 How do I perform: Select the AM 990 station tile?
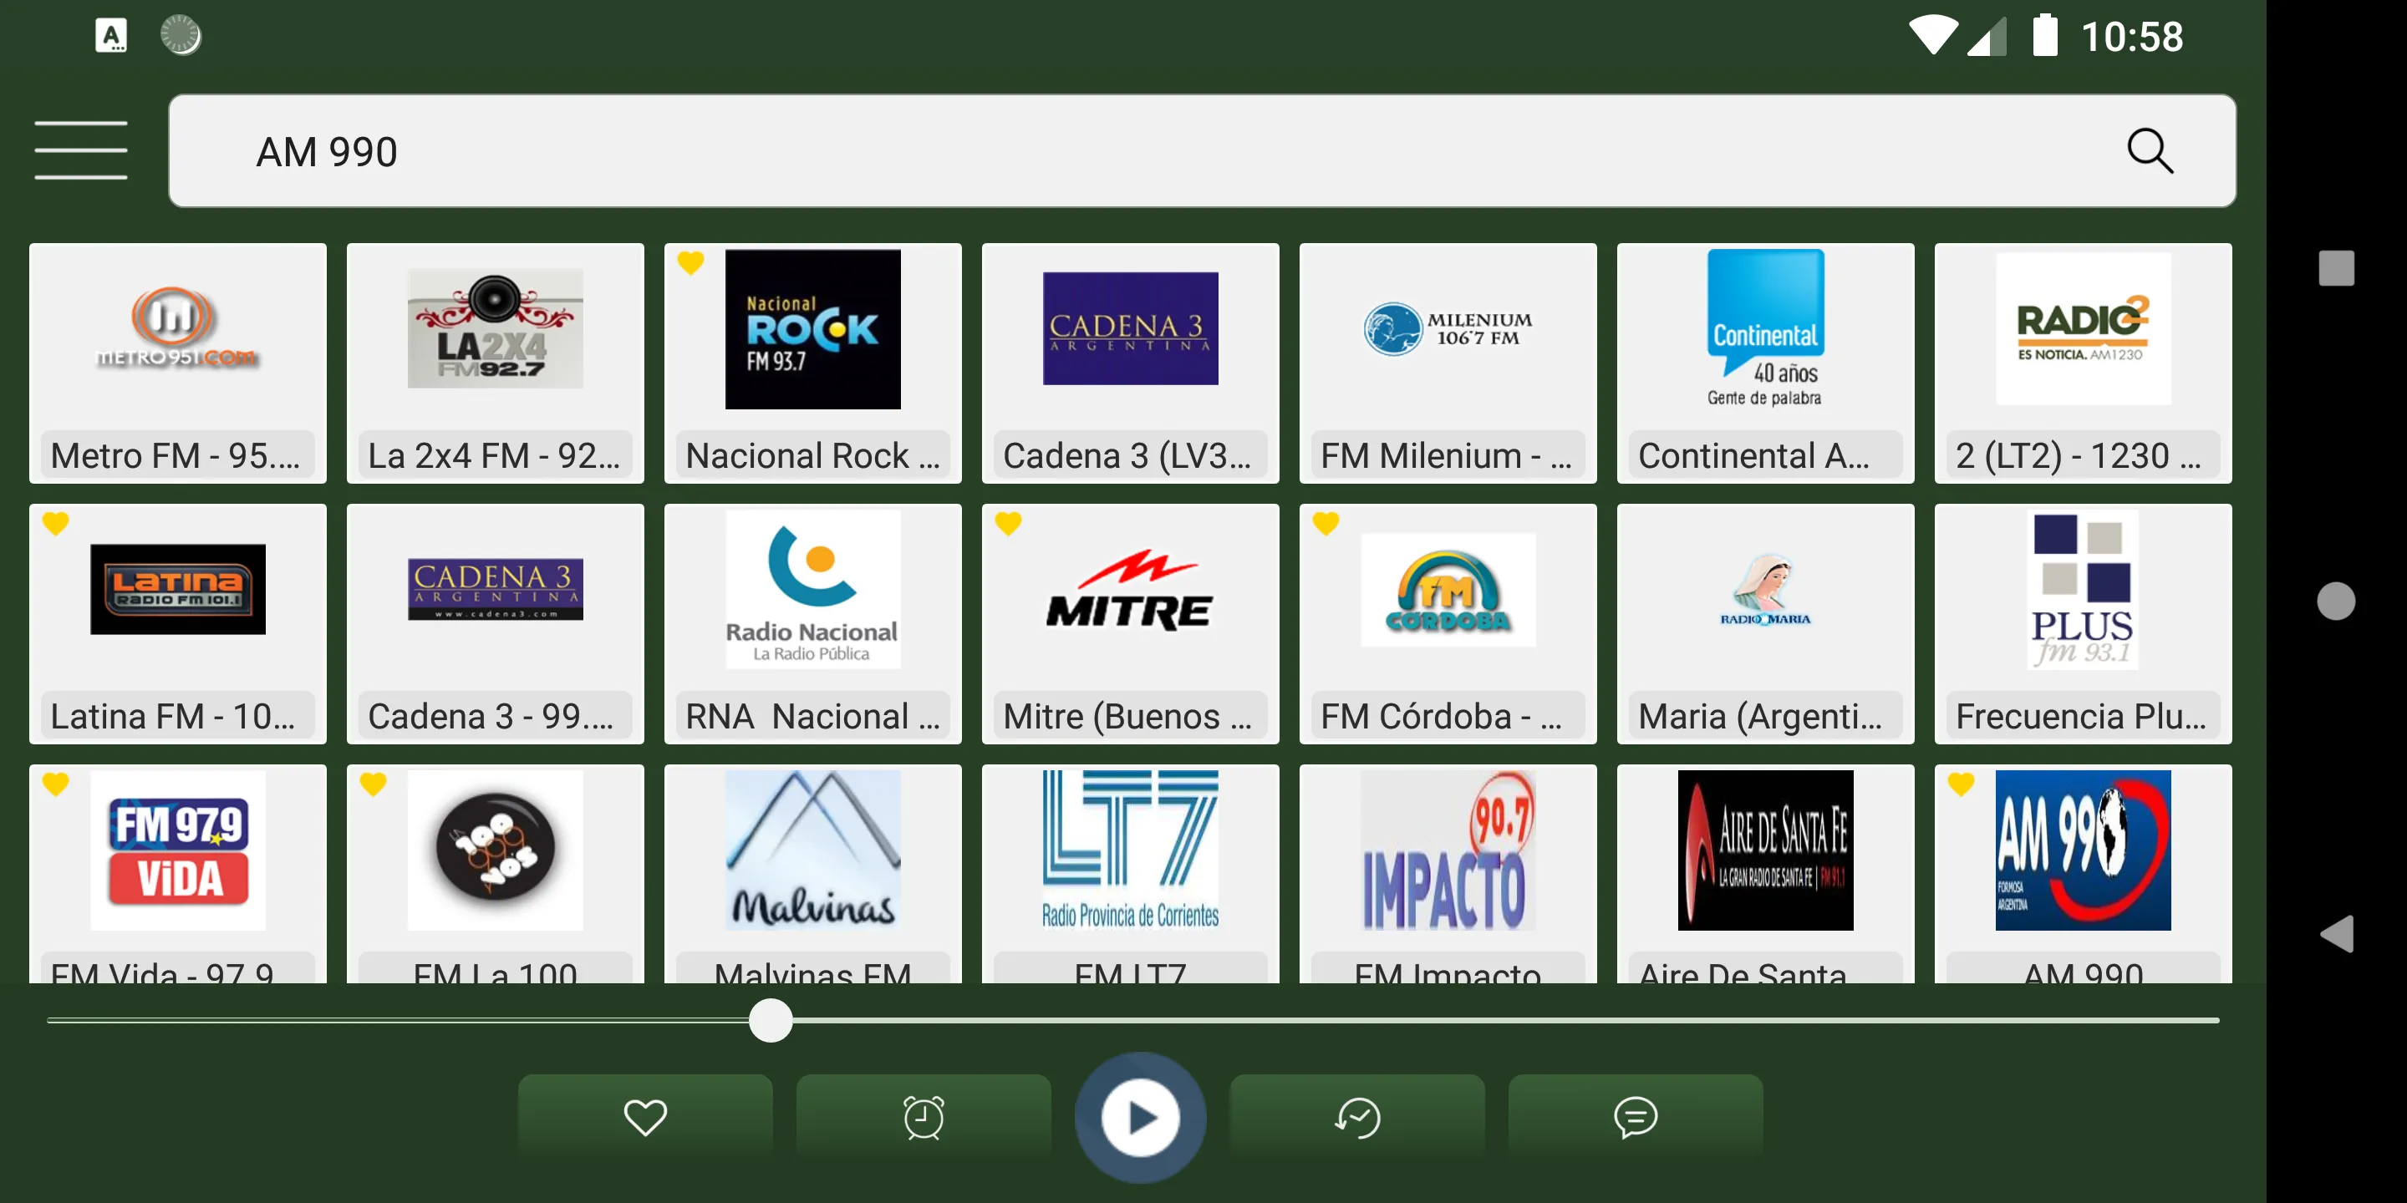point(2084,873)
